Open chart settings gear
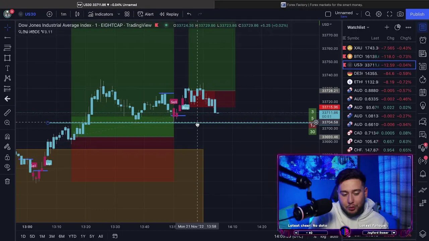429x241 pixels. [x=379, y=14]
